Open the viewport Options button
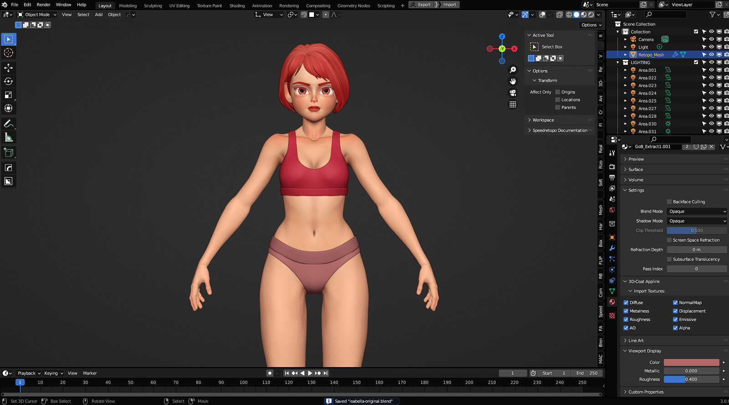The width and height of the screenshot is (729, 405). (x=591, y=25)
